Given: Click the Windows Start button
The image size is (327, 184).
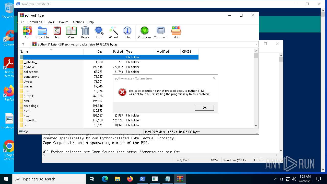Looking at the screenshot, I should pos(6,179).
